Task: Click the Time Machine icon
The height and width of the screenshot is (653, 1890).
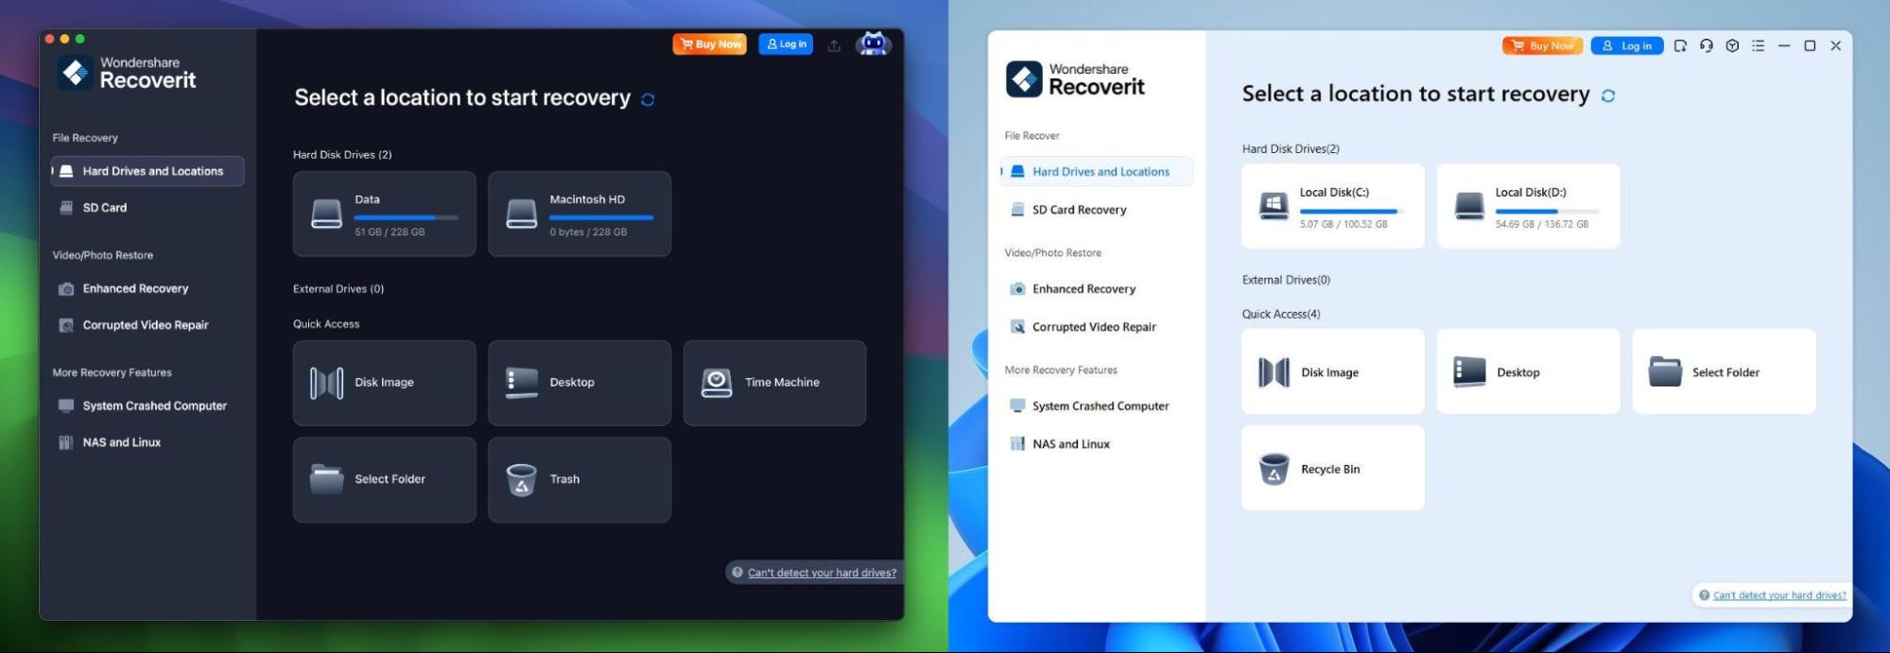Action: [x=717, y=383]
